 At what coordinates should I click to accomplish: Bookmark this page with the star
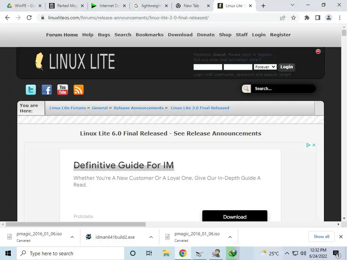(293, 18)
